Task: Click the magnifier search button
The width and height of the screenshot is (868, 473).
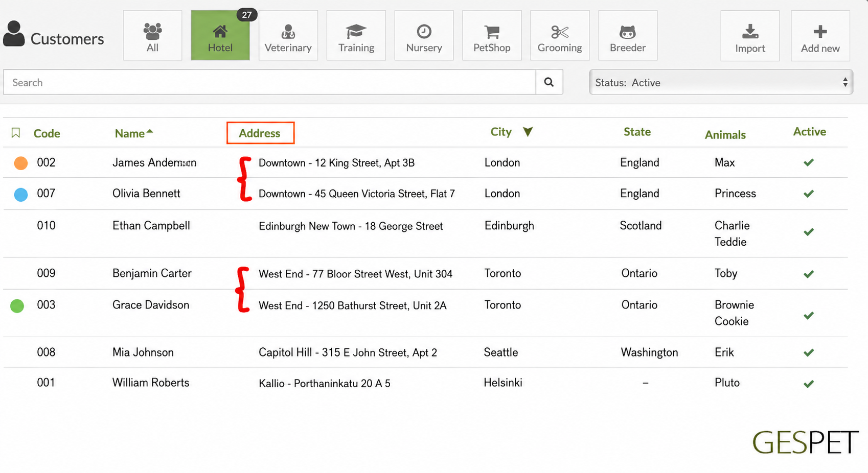Action: pos(549,82)
